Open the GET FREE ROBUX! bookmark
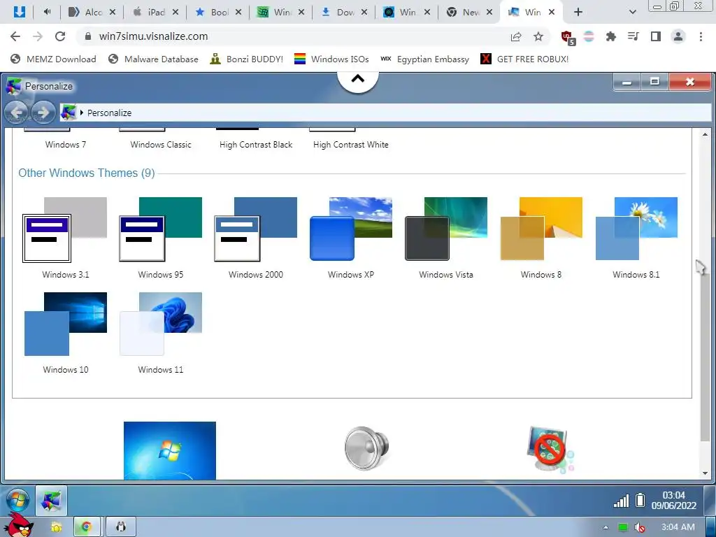 pos(524,59)
